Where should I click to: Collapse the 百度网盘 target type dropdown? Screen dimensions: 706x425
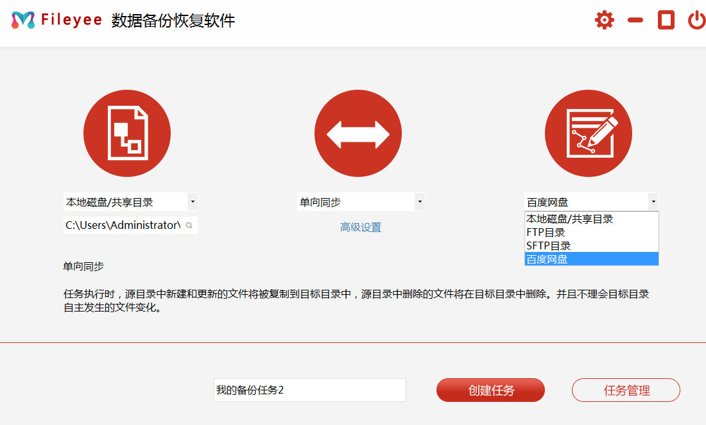(653, 202)
